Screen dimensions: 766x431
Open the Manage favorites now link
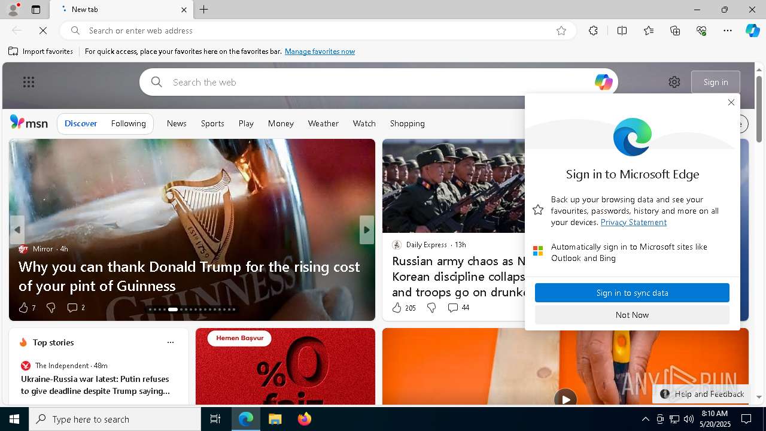point(320,51)
